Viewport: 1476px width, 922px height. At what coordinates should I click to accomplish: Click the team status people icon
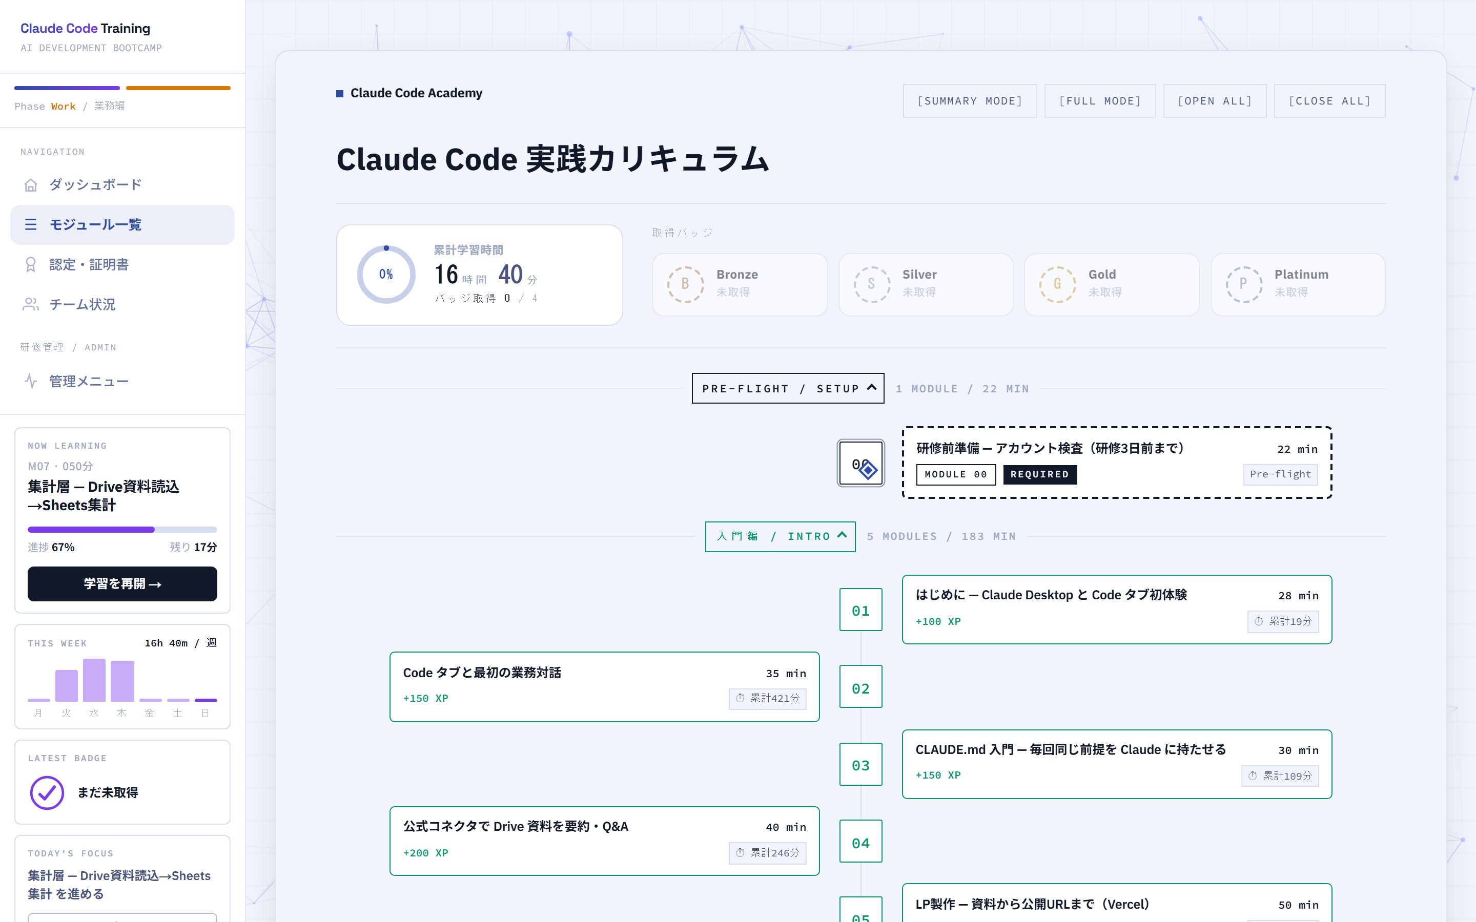(31, 304)
